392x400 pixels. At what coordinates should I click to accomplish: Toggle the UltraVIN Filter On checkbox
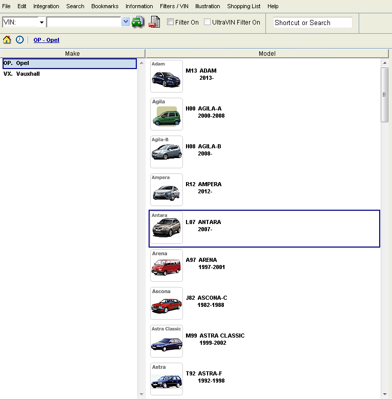208,22
